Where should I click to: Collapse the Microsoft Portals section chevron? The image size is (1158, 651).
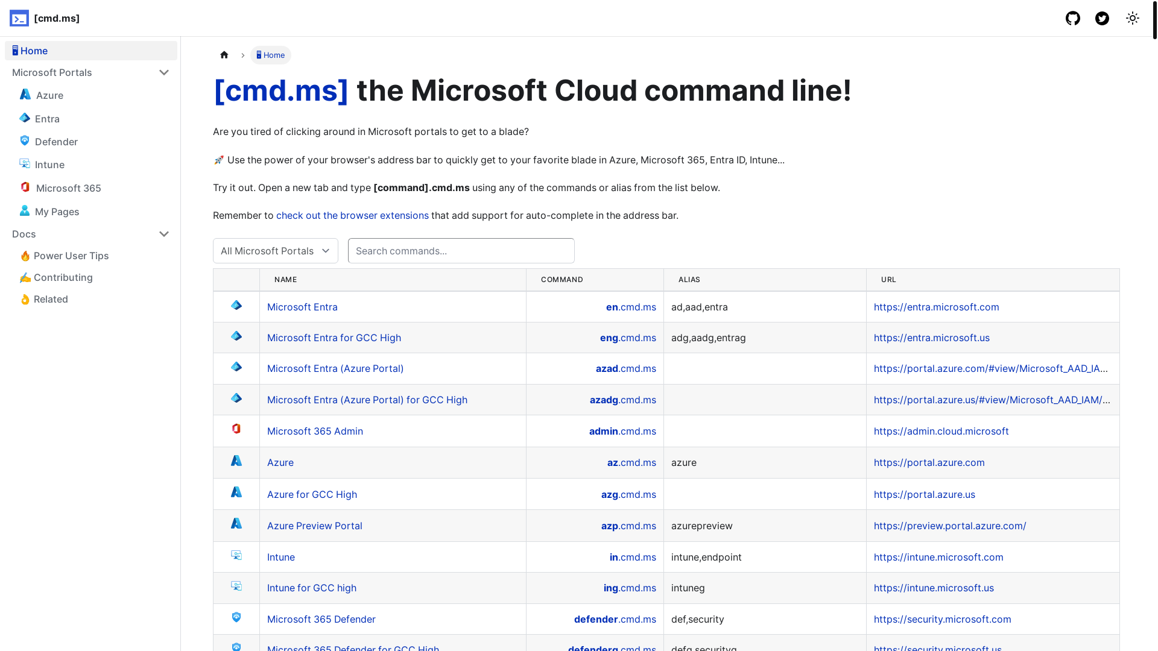[163, 72]
